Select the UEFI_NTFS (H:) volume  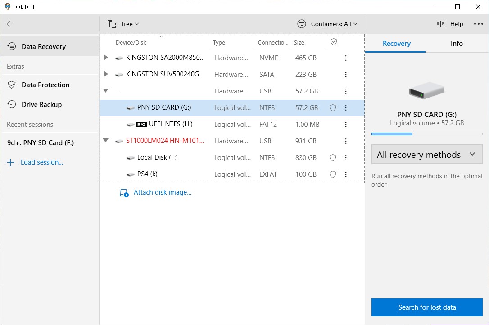click(232, 125)
